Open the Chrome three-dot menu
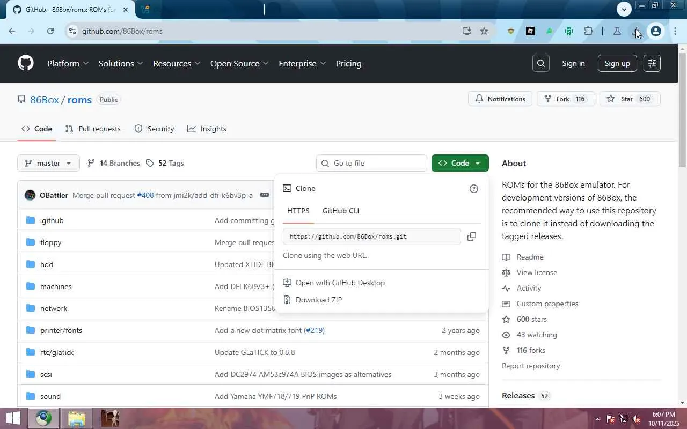Viewport: 687px width, 429px height. click(675, 31)
